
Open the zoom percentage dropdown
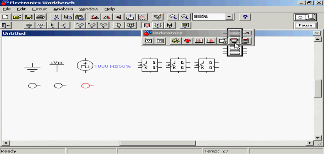pos(230,17)
